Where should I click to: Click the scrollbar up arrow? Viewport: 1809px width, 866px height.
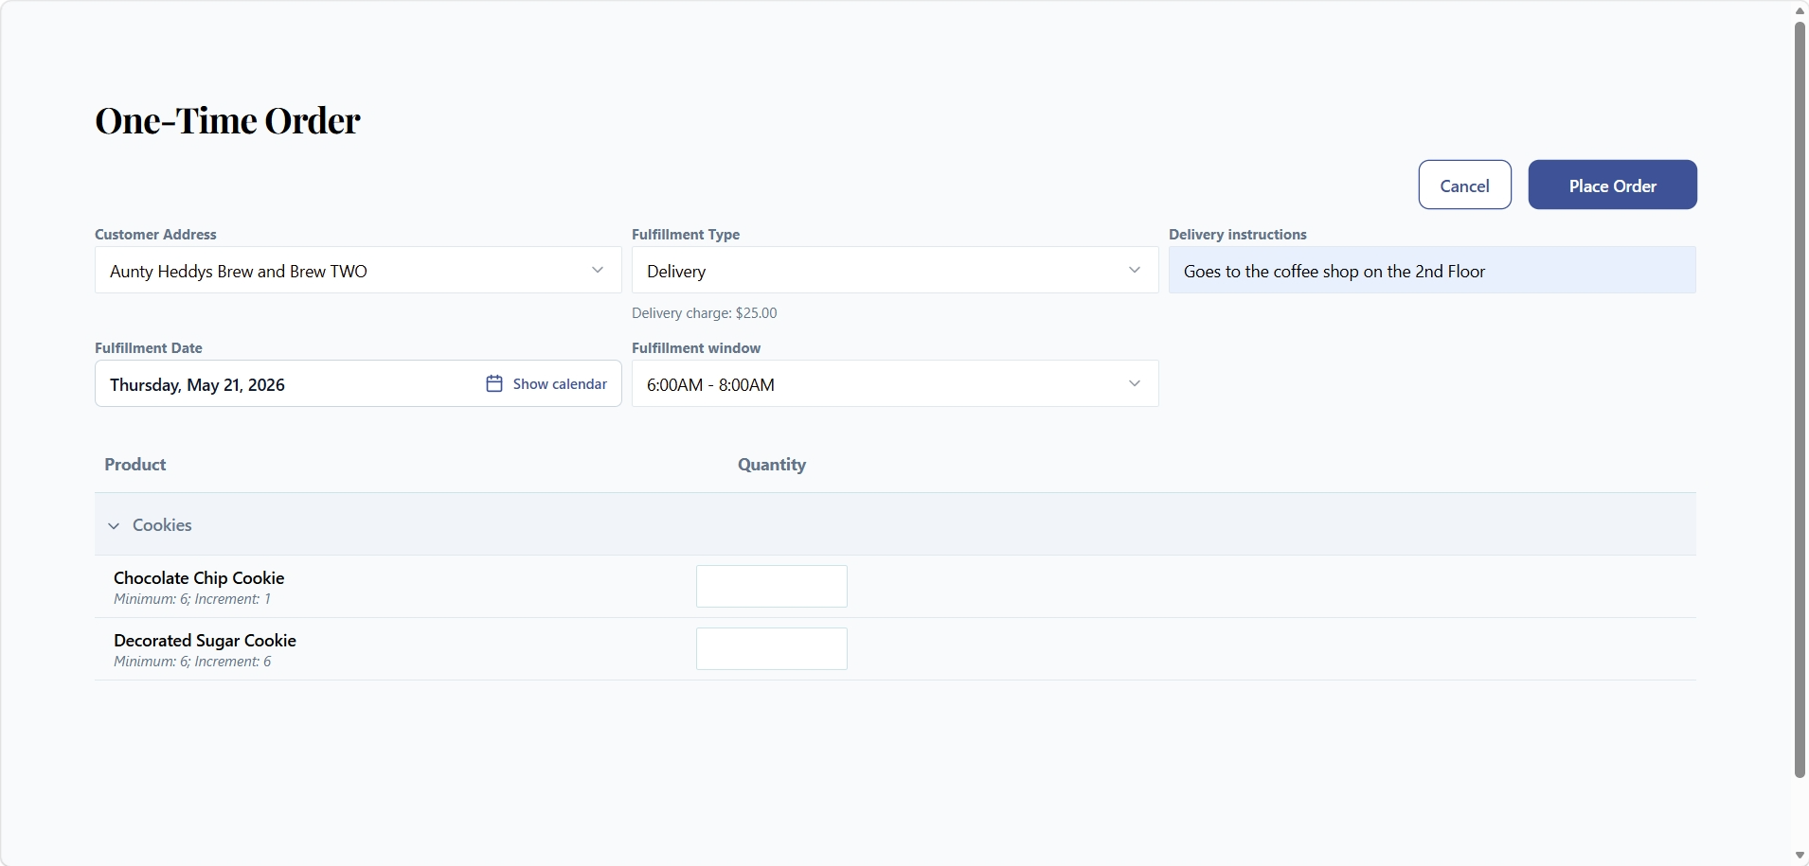1800,10
